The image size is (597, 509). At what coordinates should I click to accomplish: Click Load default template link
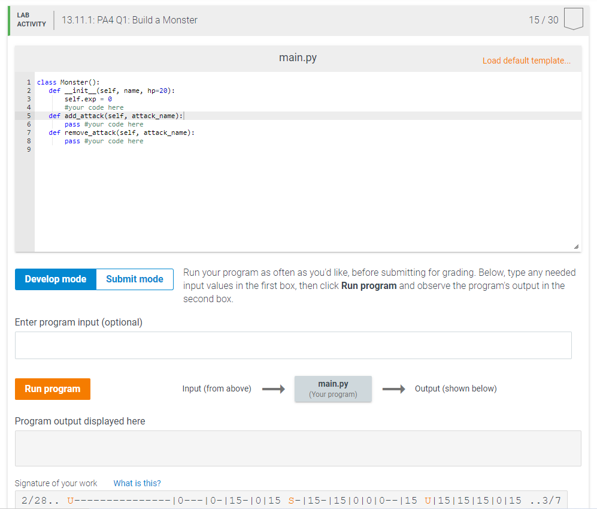[x=526, y=61]
